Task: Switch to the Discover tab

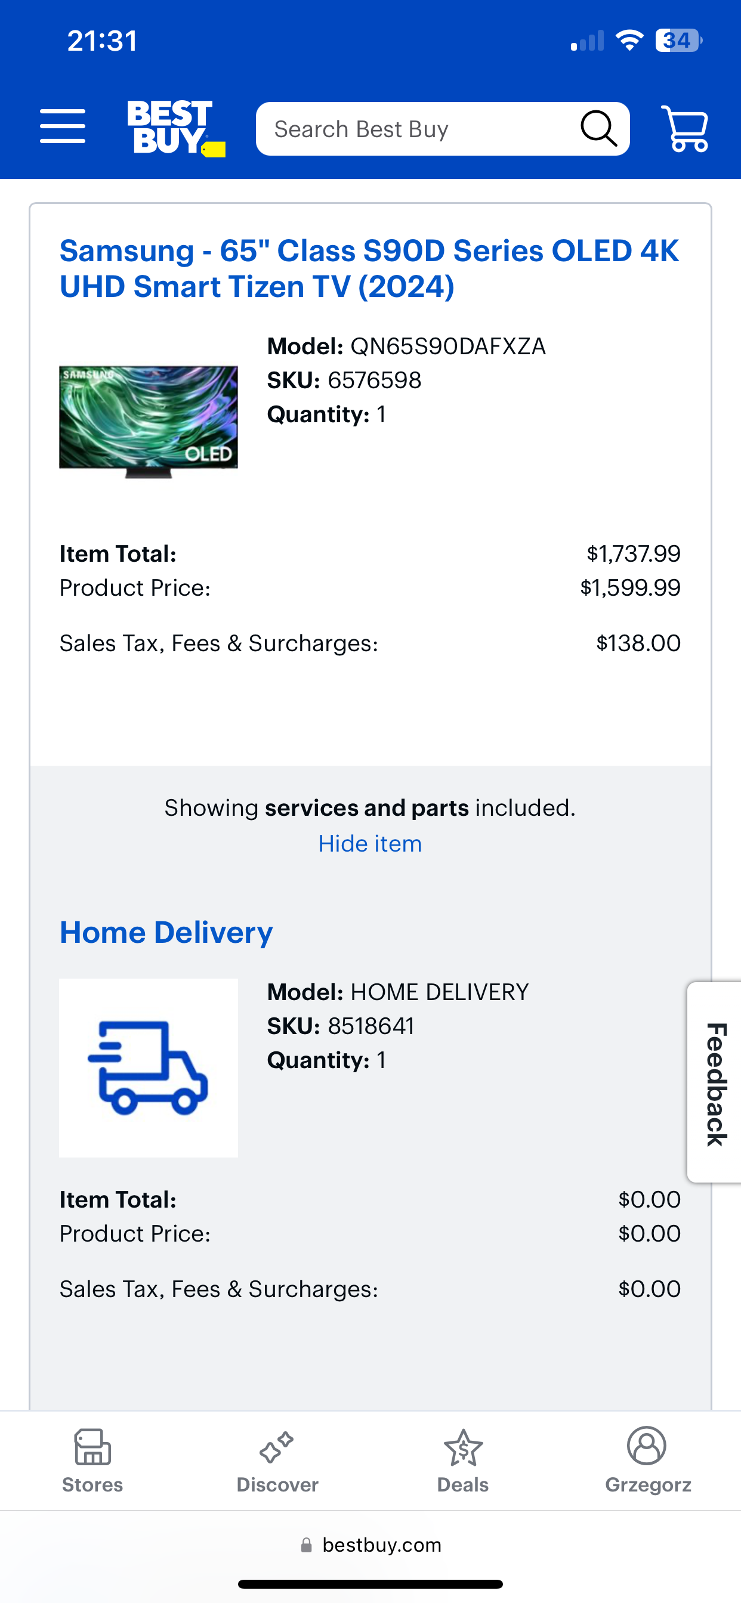Action: [277, 1460]
